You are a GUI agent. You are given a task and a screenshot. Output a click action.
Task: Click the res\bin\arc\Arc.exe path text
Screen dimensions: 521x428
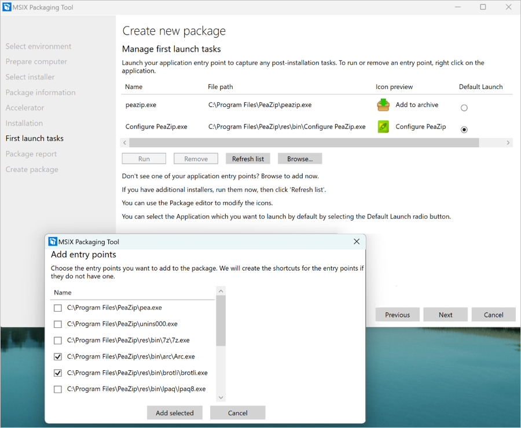[x=131, y=357]
